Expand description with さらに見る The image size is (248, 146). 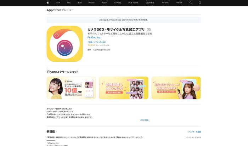(145, 120)
